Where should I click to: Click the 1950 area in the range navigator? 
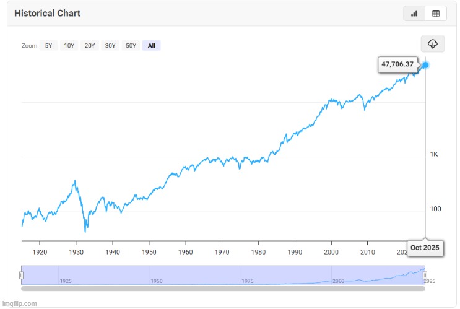coord(157,281)
